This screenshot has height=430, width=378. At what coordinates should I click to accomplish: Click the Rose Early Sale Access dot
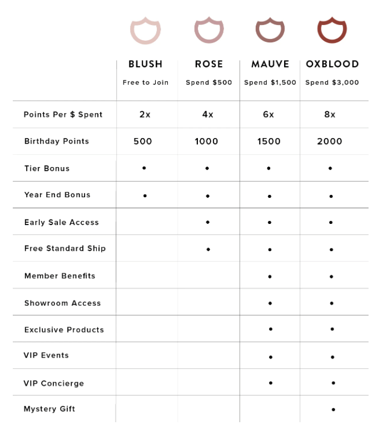tap(207, 222)
